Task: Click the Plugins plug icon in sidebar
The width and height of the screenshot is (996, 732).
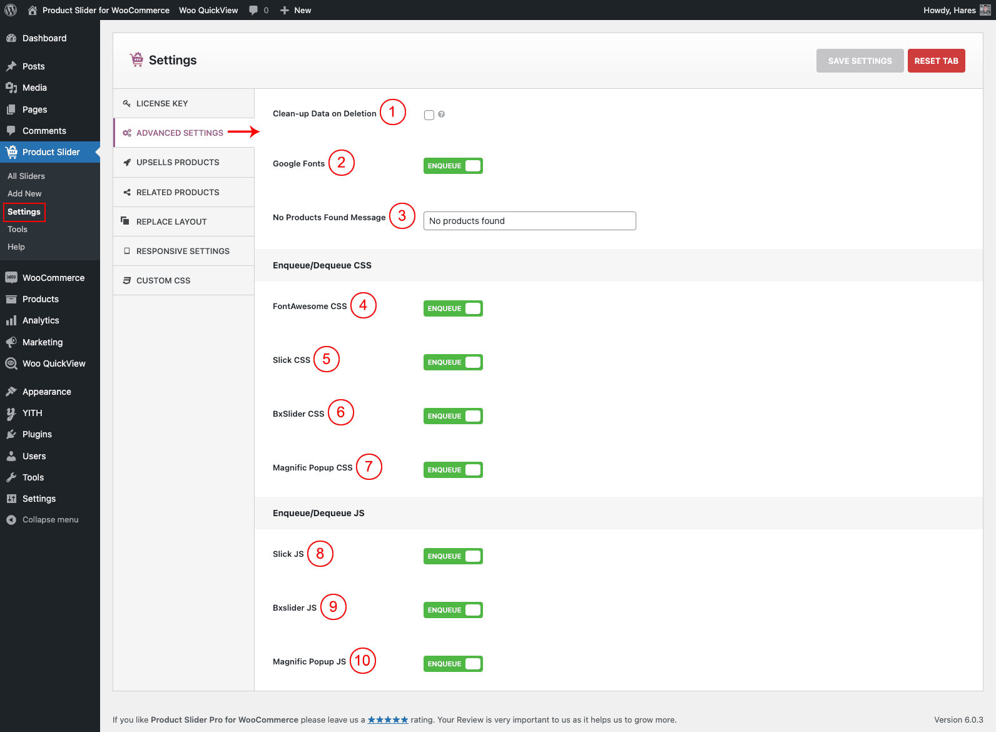Action: (11, 434)
